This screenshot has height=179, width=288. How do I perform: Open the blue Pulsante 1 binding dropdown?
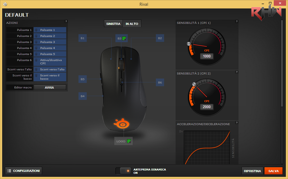tap(50, 30)
